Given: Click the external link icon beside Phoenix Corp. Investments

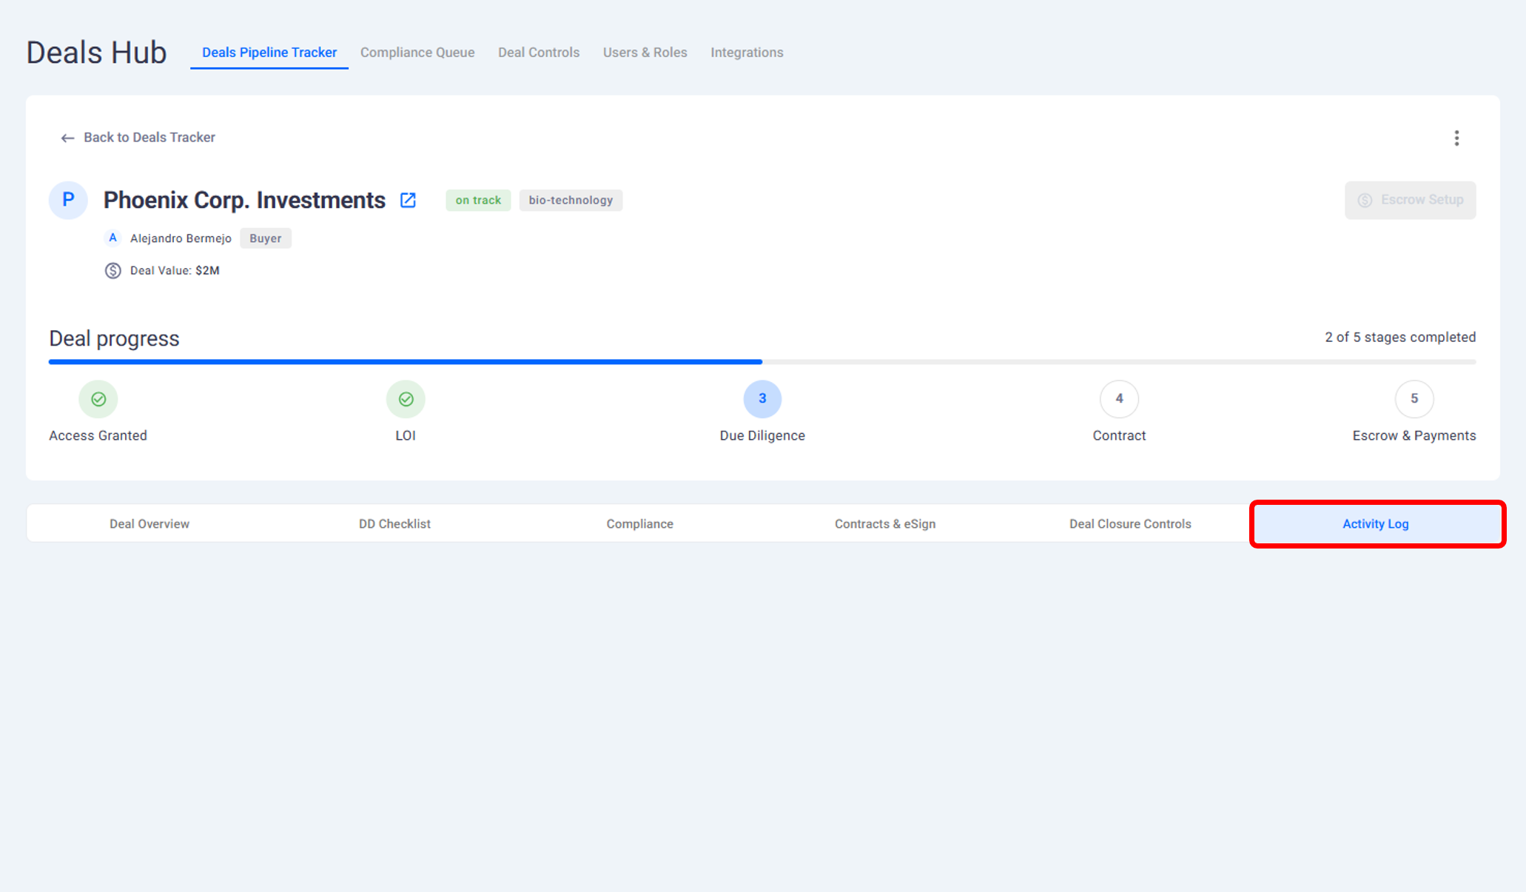Looking at the screenshot, I should pos(408,200).
